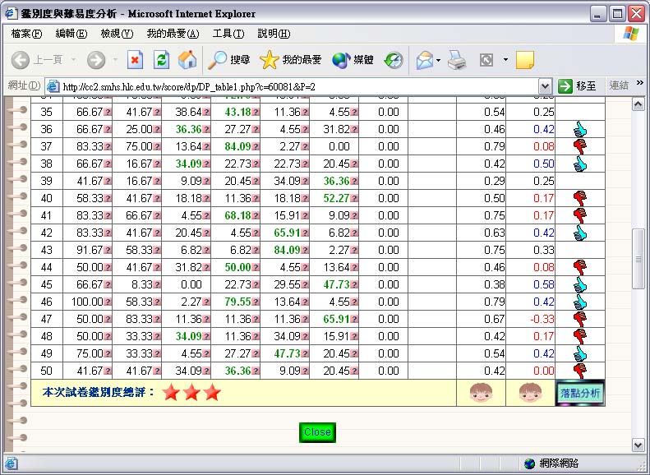The height and width of the screenshot is (475, 650).
Task: Open the 搜尋 search panel
Action: 229,60
